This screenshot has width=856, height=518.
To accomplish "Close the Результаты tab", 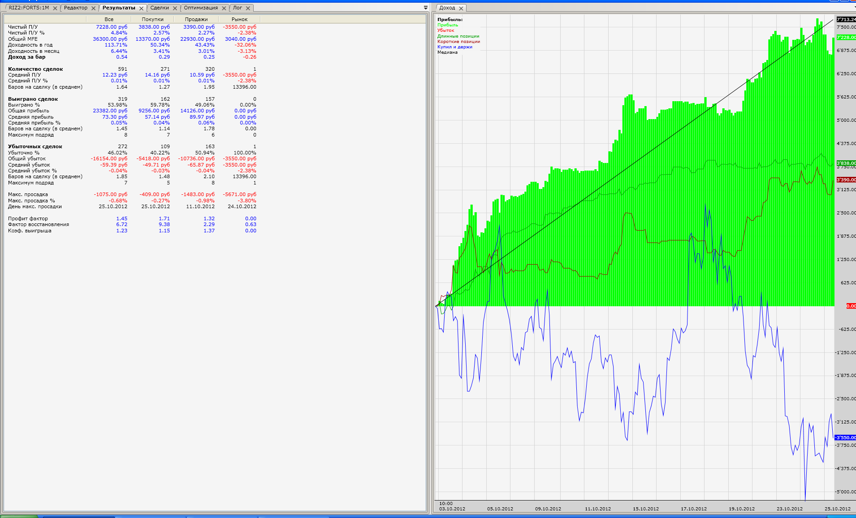I will (x=141, y=8).
